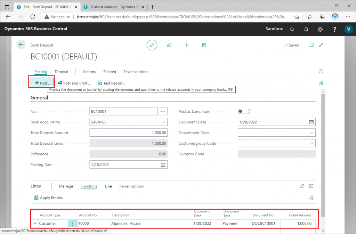Click the No. input field
Screen dimensions: 356x234
[123, 112]
